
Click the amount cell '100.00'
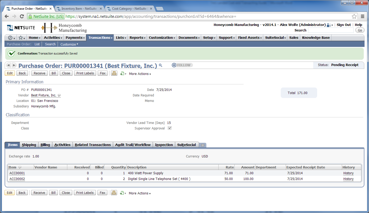(x=248, y=179)
